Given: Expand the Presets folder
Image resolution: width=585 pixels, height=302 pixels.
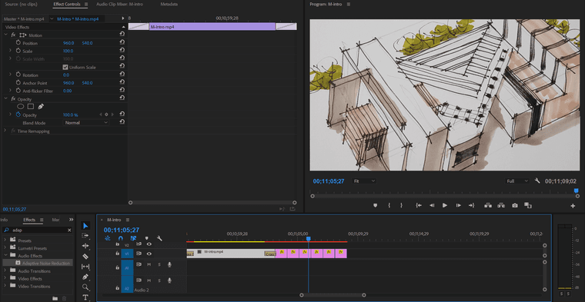Looking at the screenshot, I should [5, 241].
